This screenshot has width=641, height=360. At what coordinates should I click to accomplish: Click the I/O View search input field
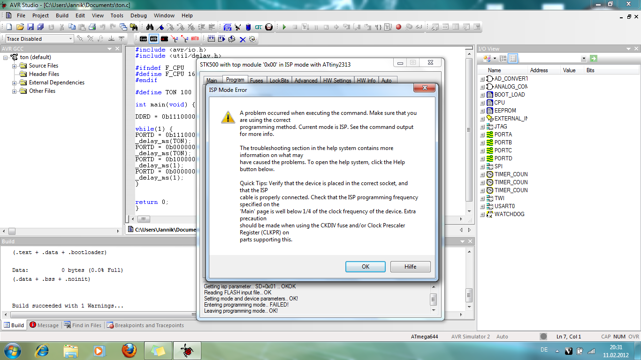pos(549,59)
